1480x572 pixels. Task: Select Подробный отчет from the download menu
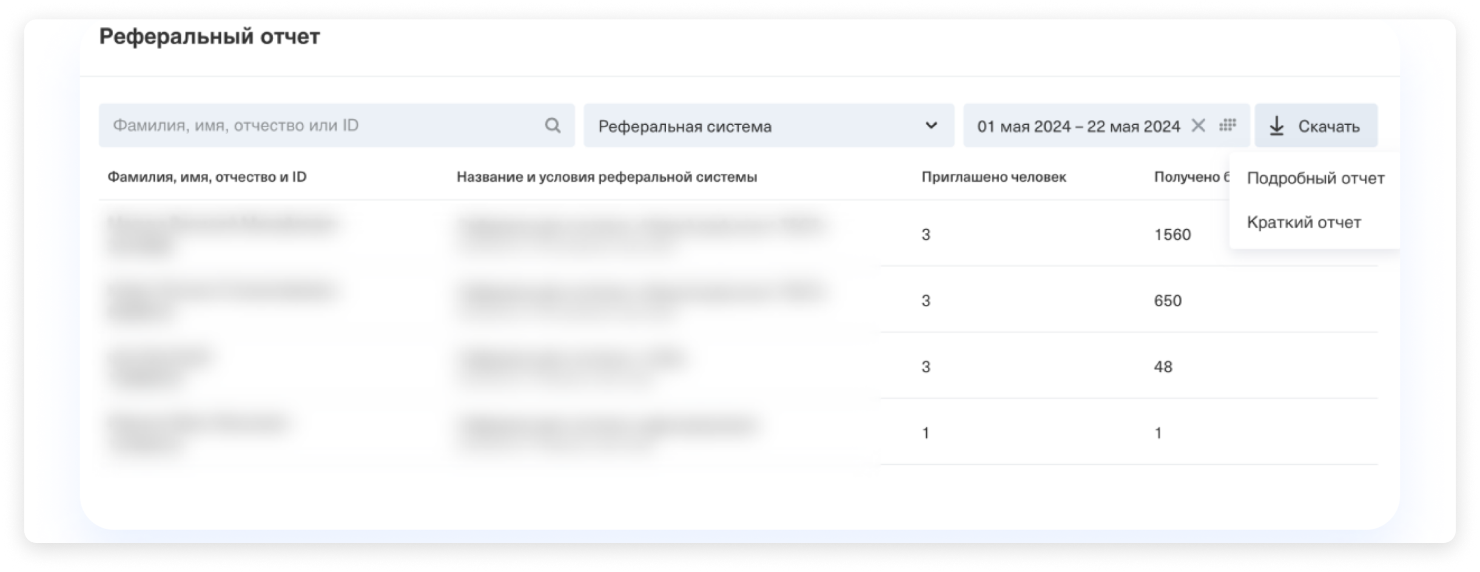point(1315,178)
